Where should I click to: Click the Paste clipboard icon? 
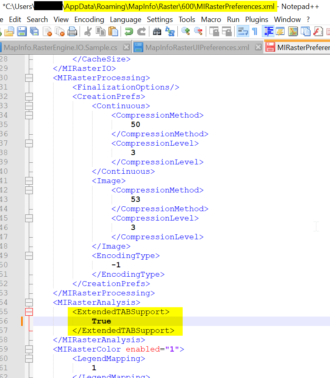pyautogui.click(x=113, y=31)
